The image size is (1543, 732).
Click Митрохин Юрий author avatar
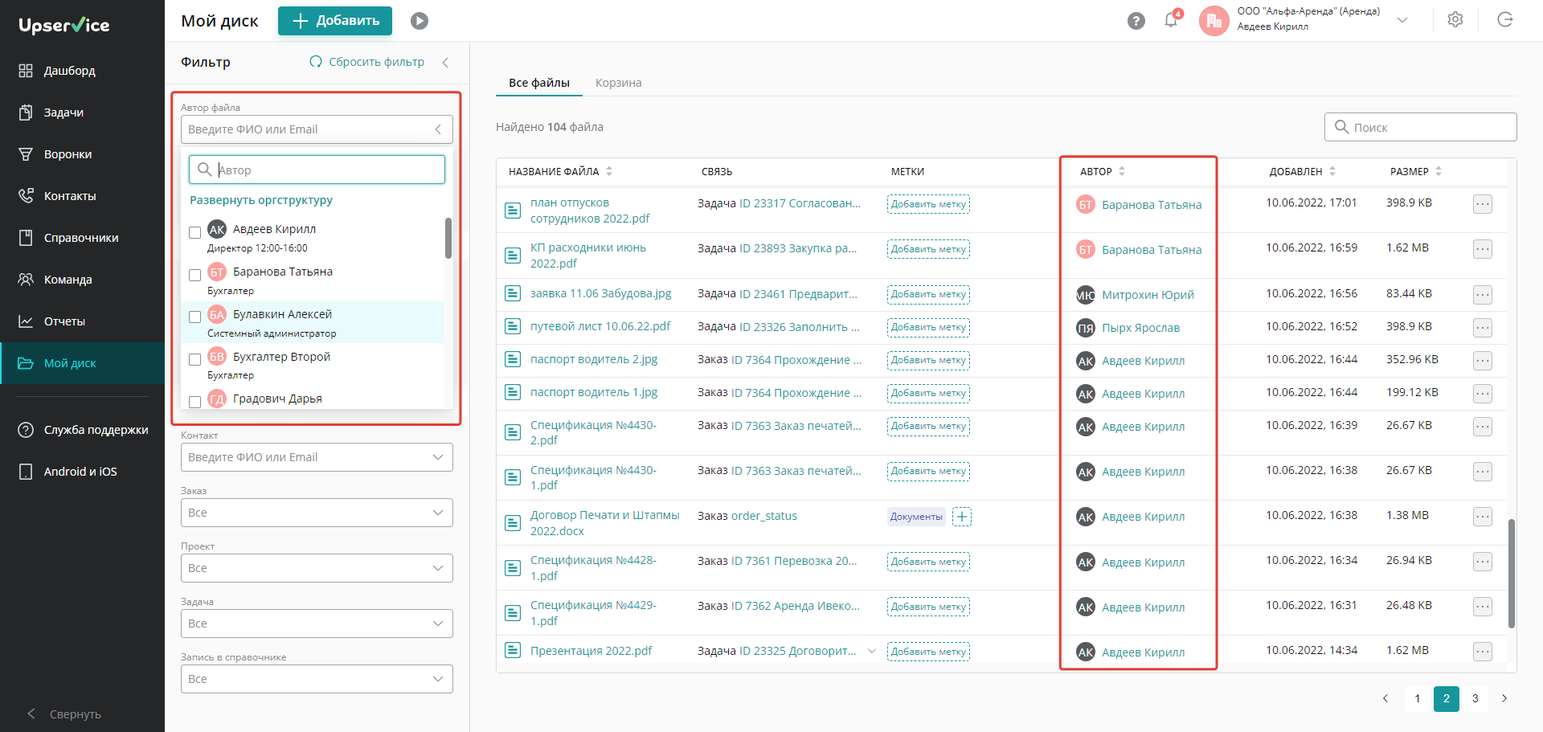(1086, 295)
